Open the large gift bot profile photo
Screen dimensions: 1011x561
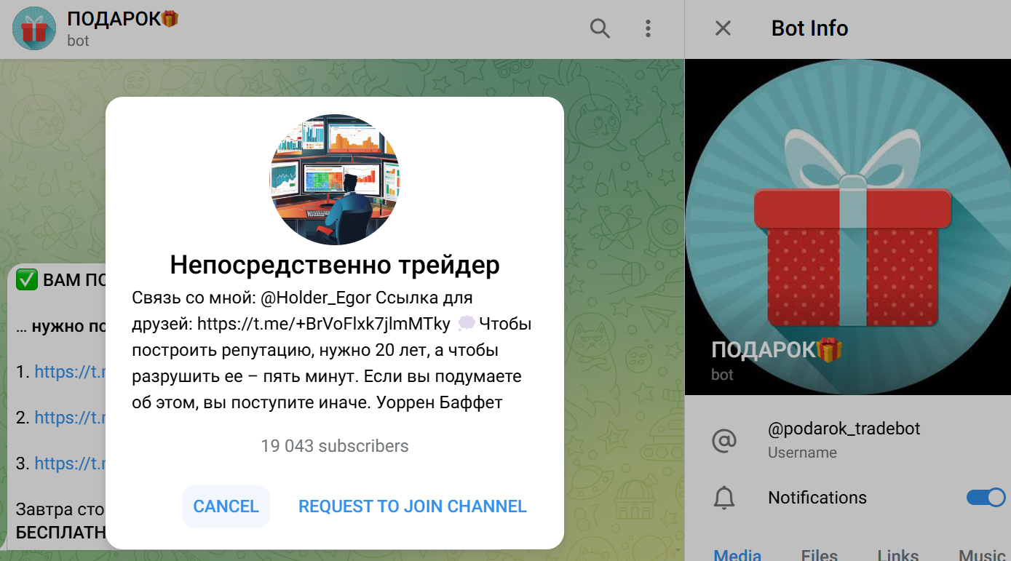(848, 227)
